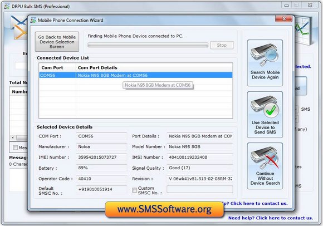Click the tooltip Nokia N95 8GB Modem at COM6
This screenshot has width=323, height=226.
click(158, 85)
